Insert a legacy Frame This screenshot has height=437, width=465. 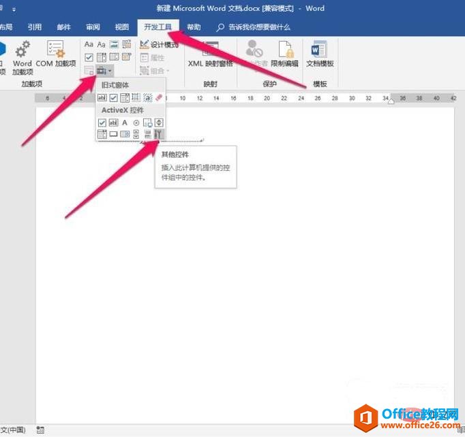(136, 97)
